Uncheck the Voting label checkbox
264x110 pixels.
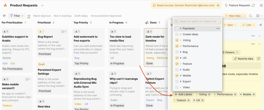pos(177,40)
